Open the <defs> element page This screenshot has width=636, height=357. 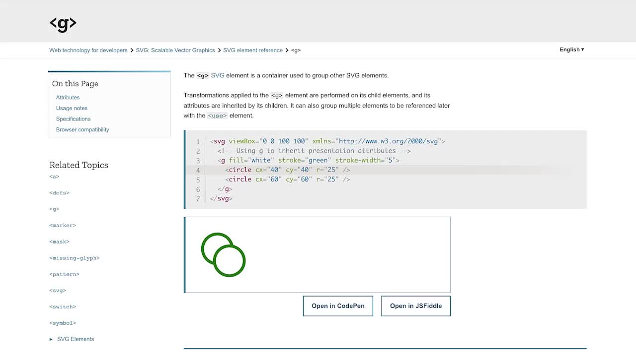[x=59, y=192]
